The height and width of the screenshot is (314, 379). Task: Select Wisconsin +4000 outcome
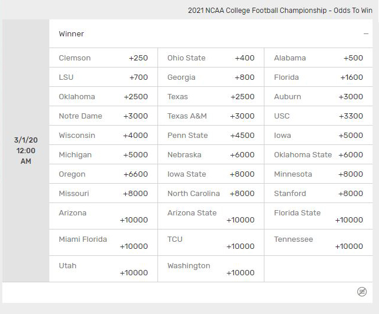coord(103,136)
